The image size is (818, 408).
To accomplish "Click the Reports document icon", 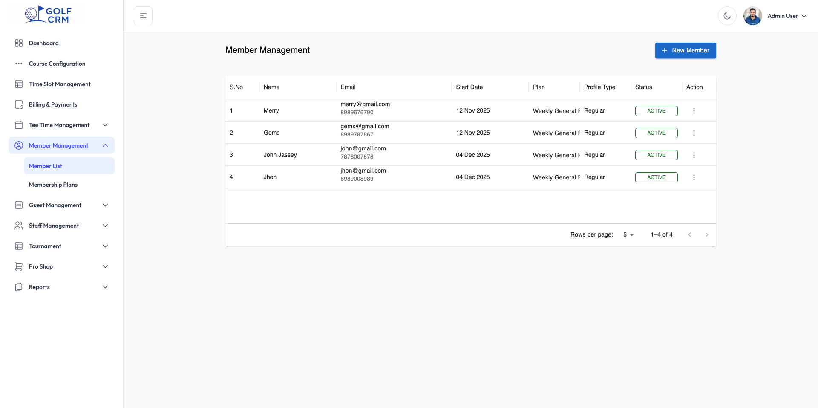I will (19, 287).
